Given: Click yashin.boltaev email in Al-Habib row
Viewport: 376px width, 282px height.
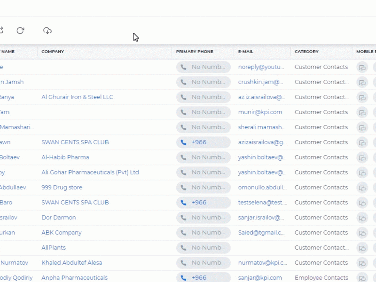Looking at the screenshot, I should [x=262, y=157].
